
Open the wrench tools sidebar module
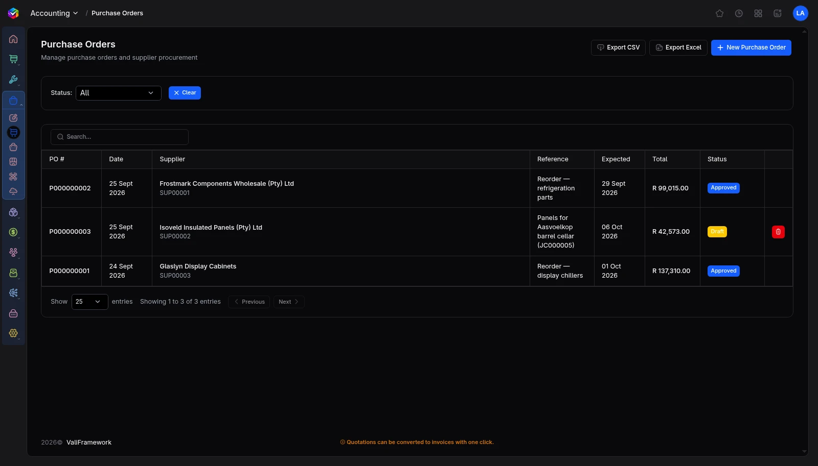(13, 80)
